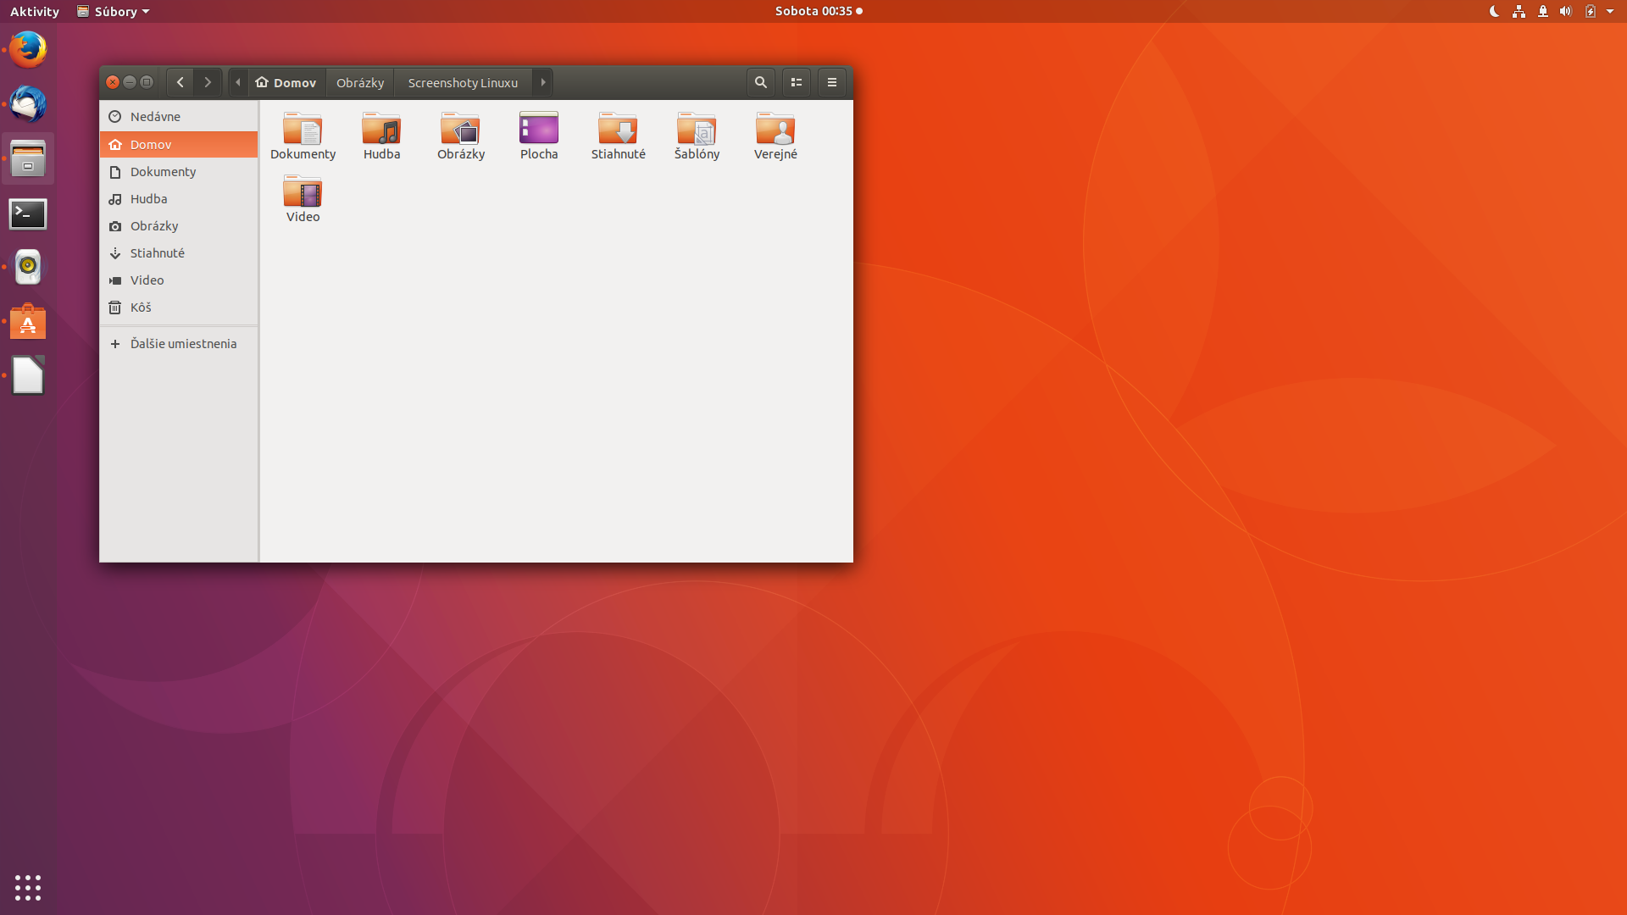Open the Obrázky folder in file view

pyautogui.click(x=460, y=129)
